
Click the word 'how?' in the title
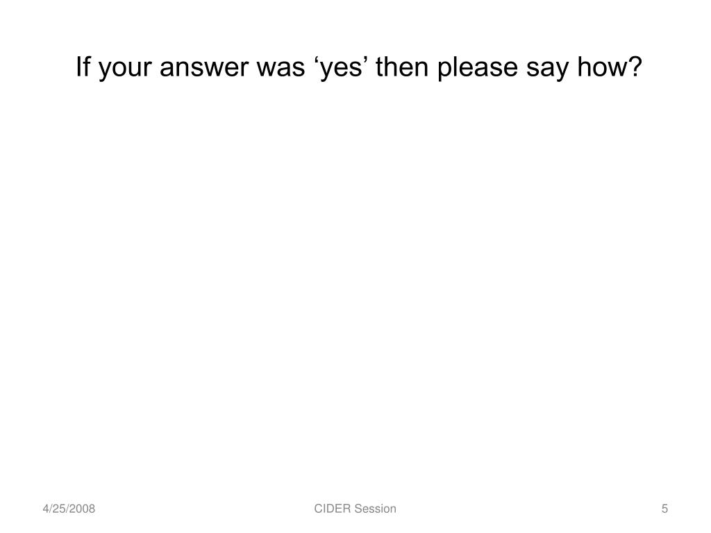(x=610, y=66)
